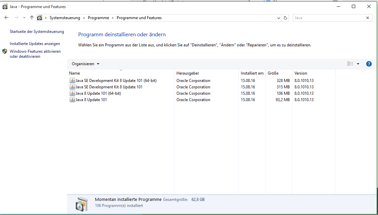The image size is (378, 215).
Task: Open help with the blue question mark
Action: (x=369, y=64)
